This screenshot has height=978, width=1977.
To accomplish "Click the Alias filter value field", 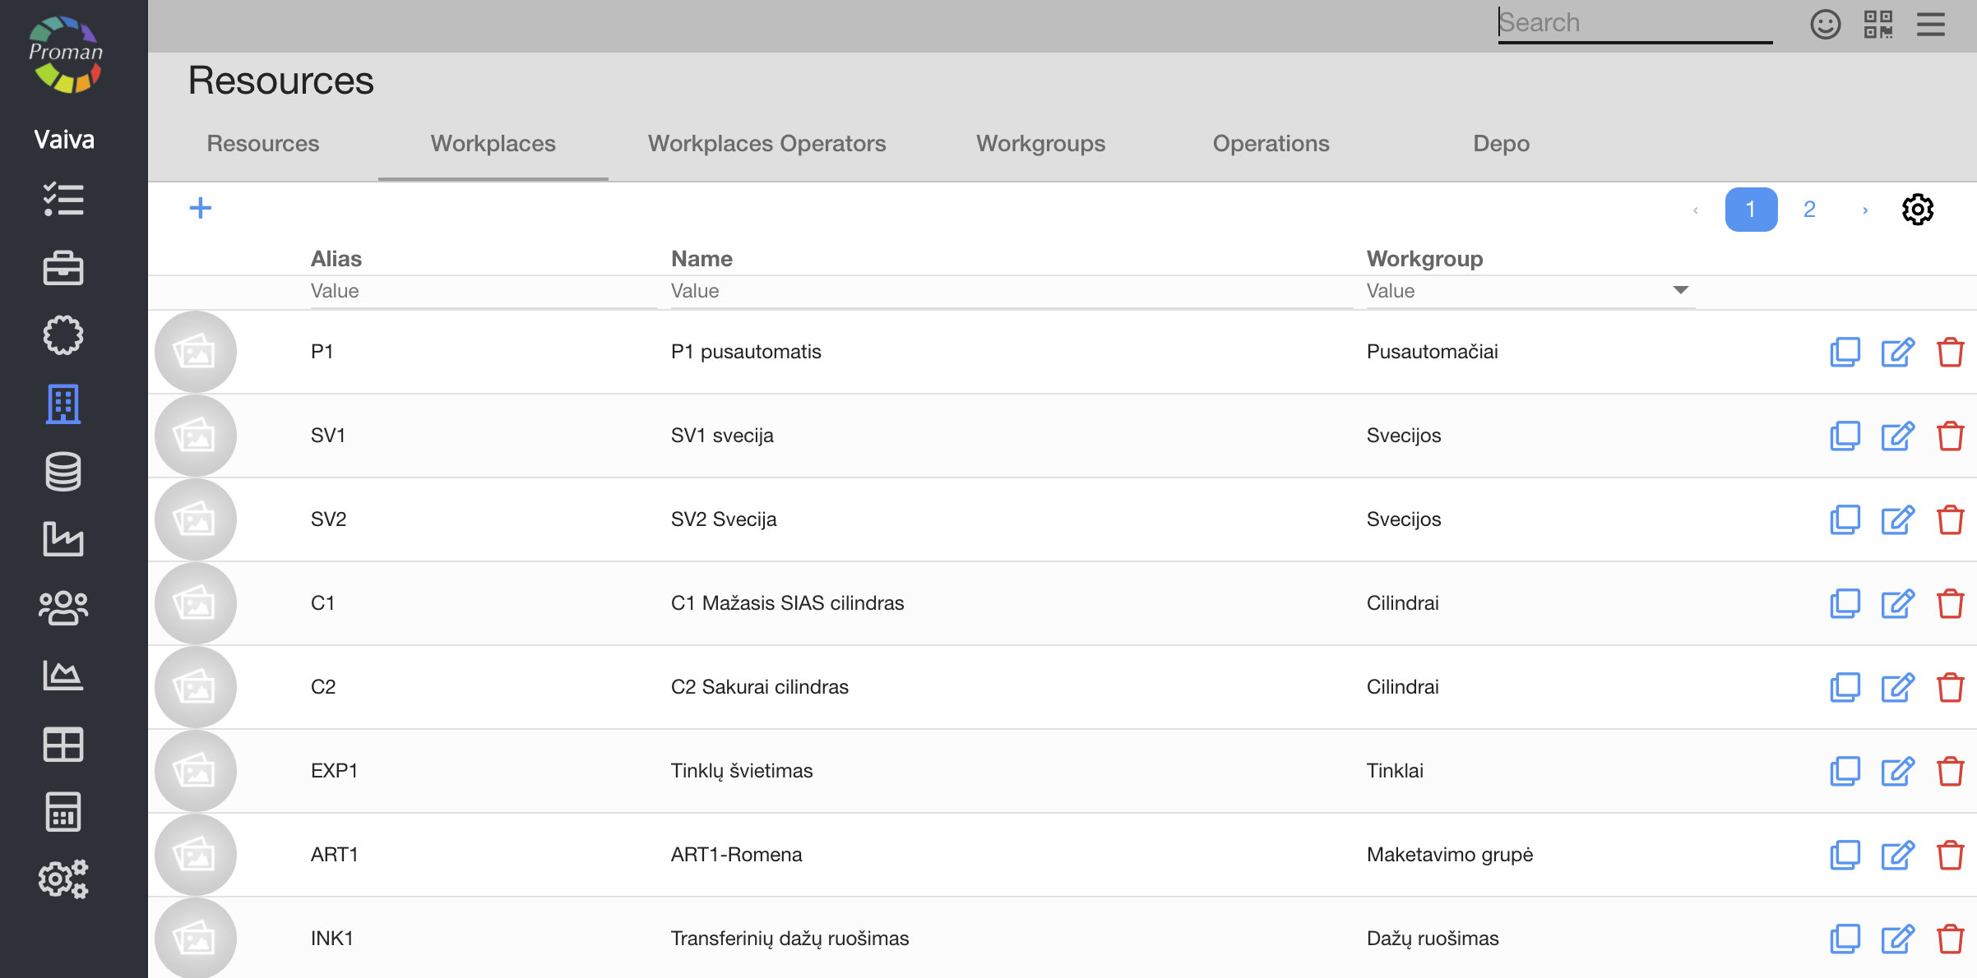I will pyautogui.click(x=483, y=291).
